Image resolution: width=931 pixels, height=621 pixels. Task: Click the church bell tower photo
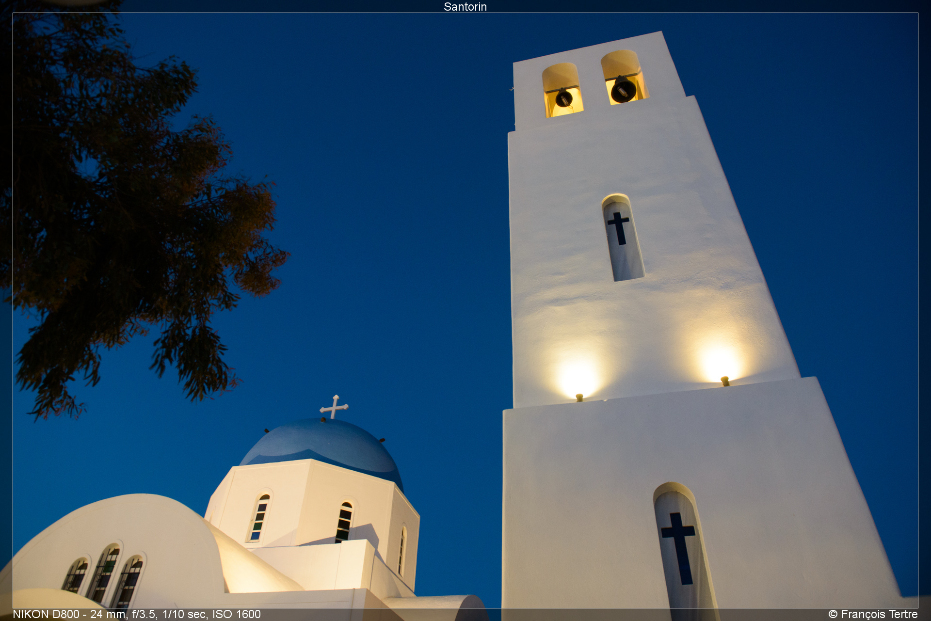[x=465, y=310]
